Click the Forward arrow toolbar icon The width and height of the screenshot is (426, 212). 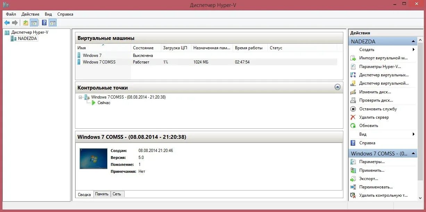click(15, 23)
